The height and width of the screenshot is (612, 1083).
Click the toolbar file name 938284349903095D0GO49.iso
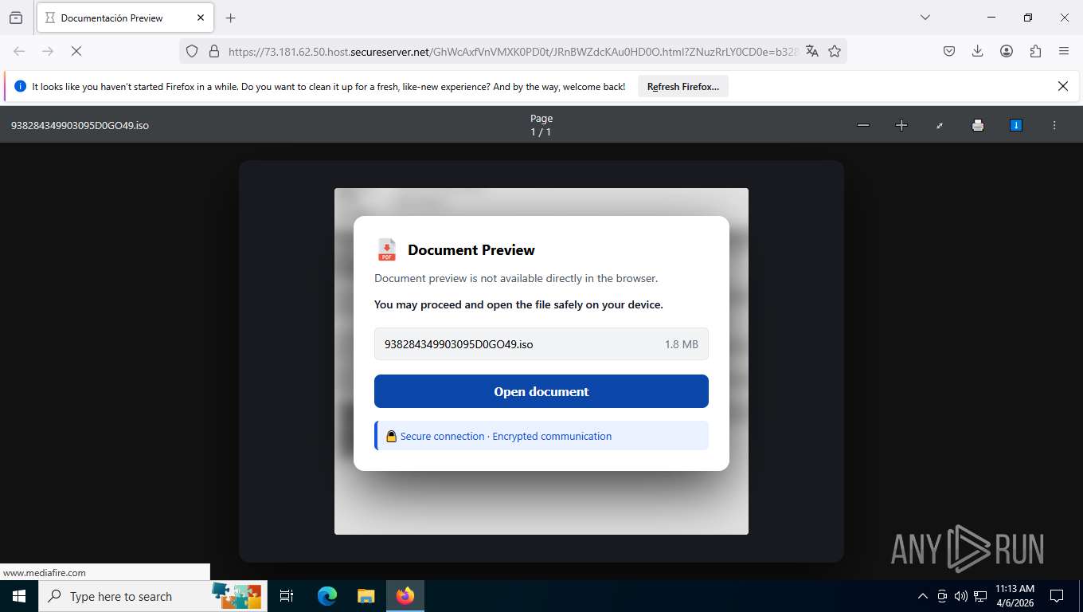tap(80, 125)
